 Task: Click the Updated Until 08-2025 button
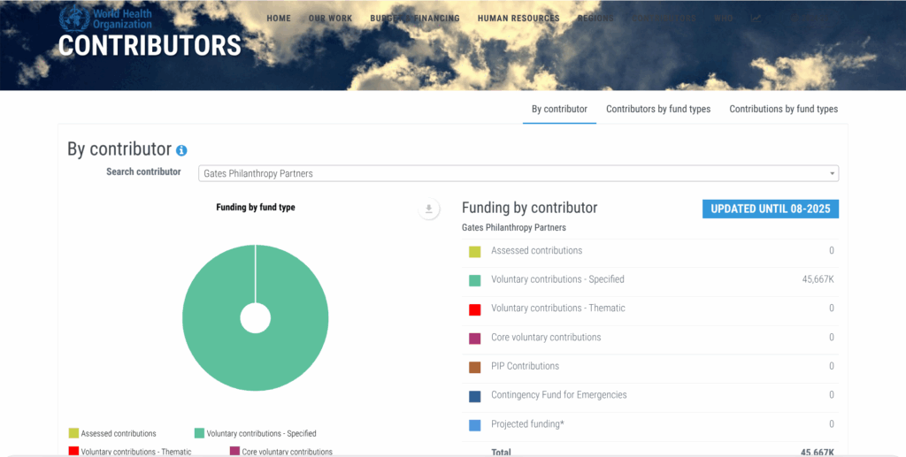coord(770,209)
